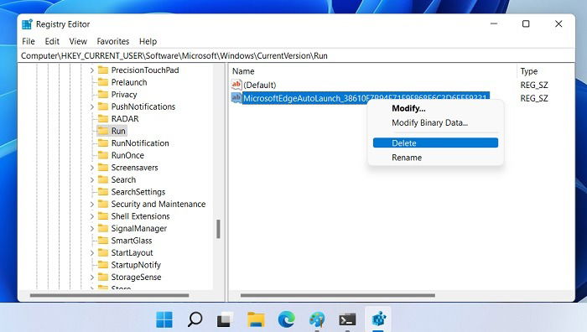Click the (Default) string value icon
Screen dimensions: 587x332
coord(236,85)
